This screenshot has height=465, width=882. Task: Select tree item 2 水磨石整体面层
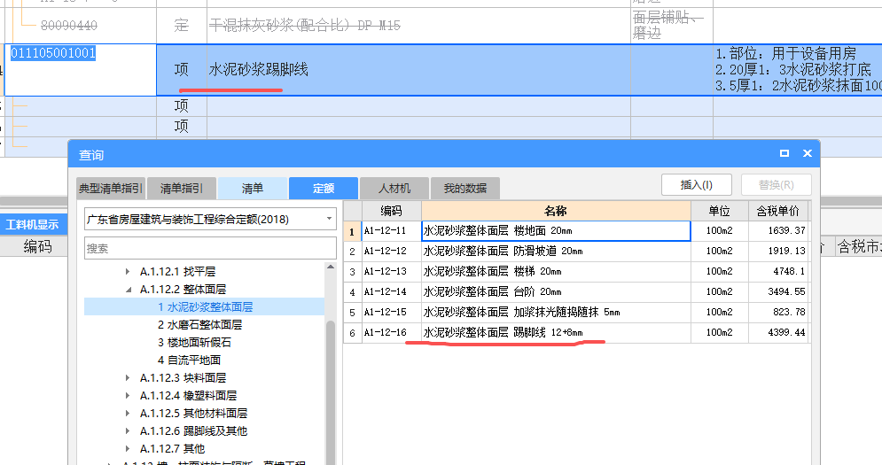(x=199, y=325)
